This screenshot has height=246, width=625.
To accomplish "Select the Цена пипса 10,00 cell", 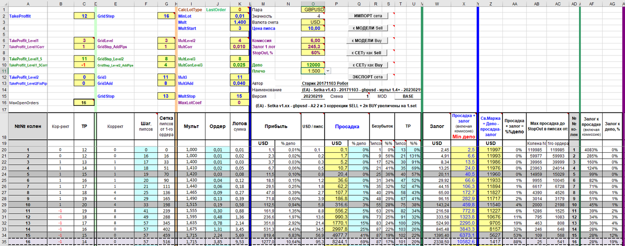I will click(313, 29).
